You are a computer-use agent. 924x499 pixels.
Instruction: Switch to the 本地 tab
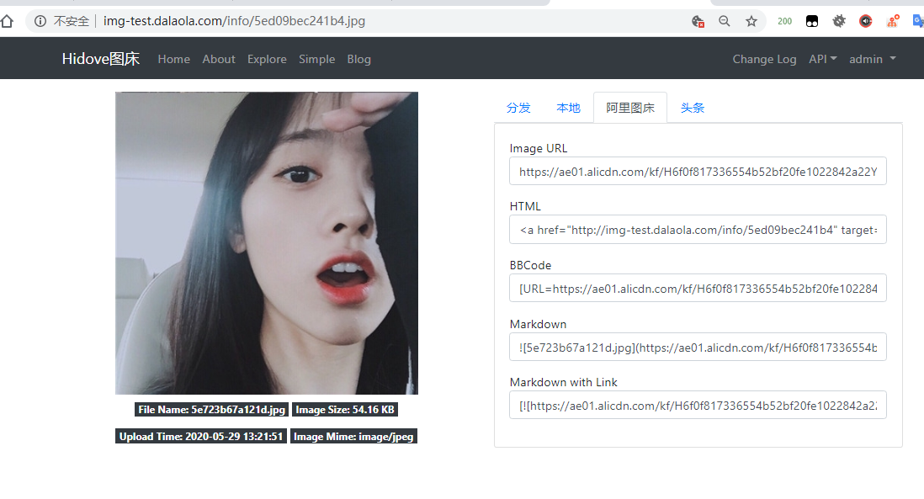point(568,108)
